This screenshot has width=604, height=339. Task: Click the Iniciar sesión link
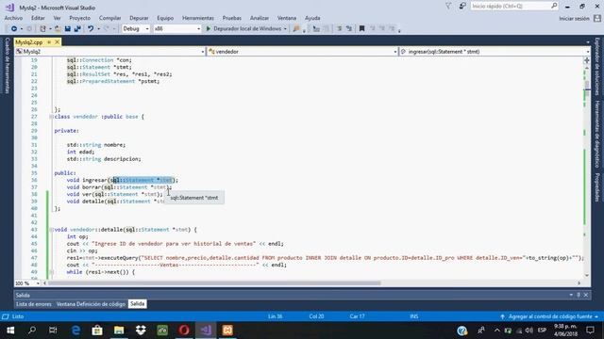(574, 19)
